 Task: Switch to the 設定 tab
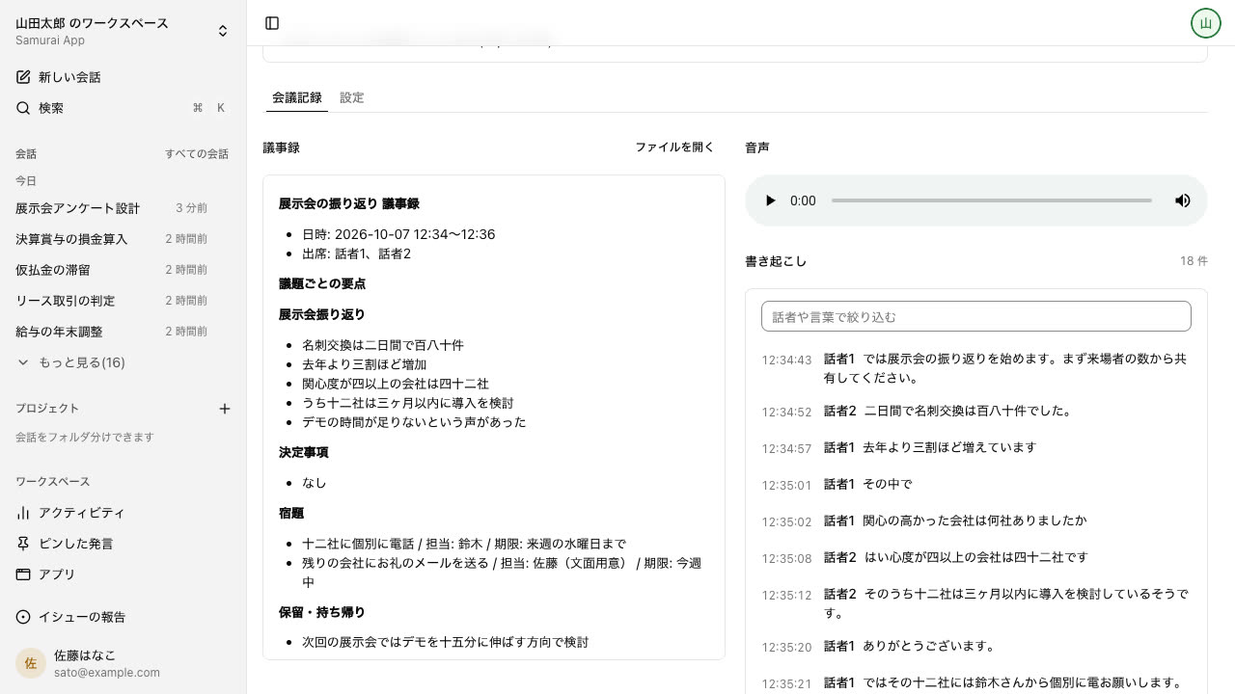tap(352, 97)
